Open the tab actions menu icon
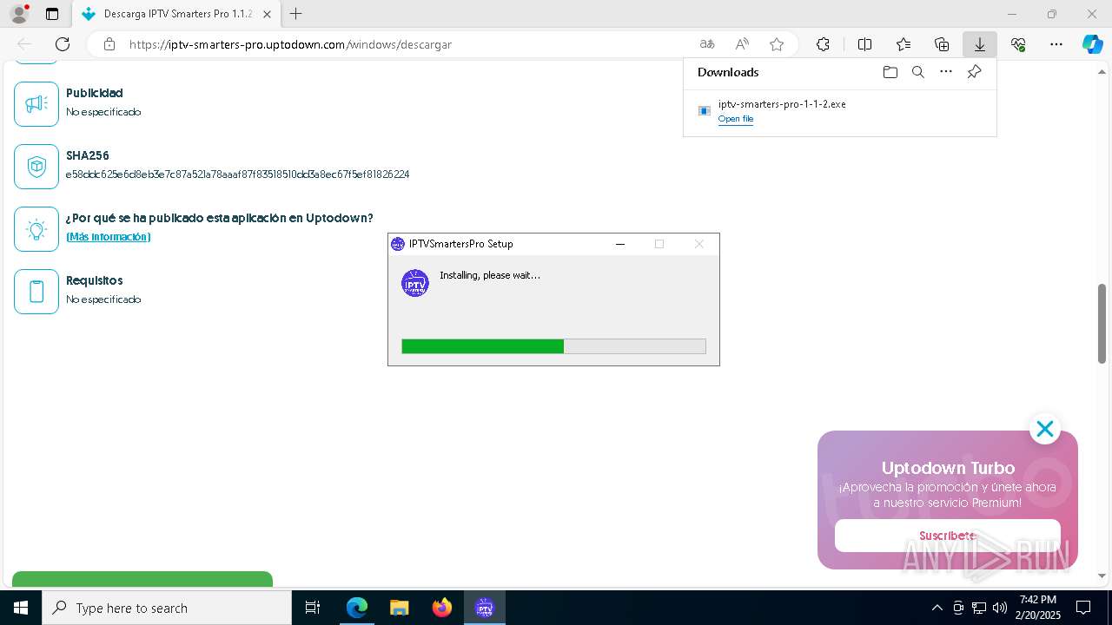This screenshot has width=1112, height=625. pos(52,14)
